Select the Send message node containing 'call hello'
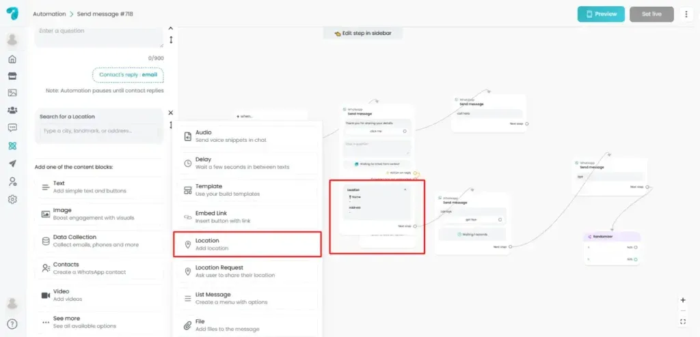This screenshot has height=337, width=700. coord(489,113)
